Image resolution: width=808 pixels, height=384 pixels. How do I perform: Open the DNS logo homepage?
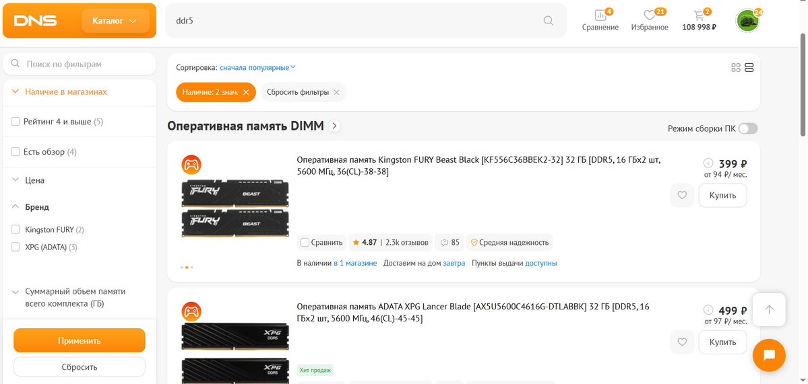35,21
